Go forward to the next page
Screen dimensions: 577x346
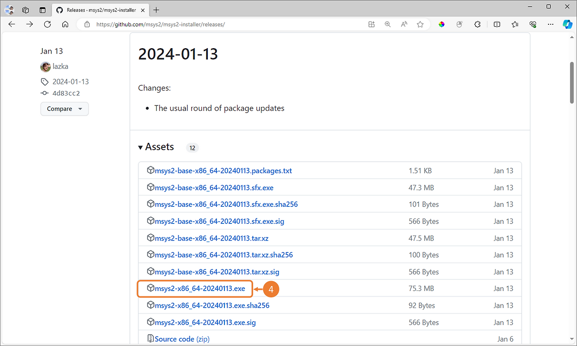coord(30,24)
